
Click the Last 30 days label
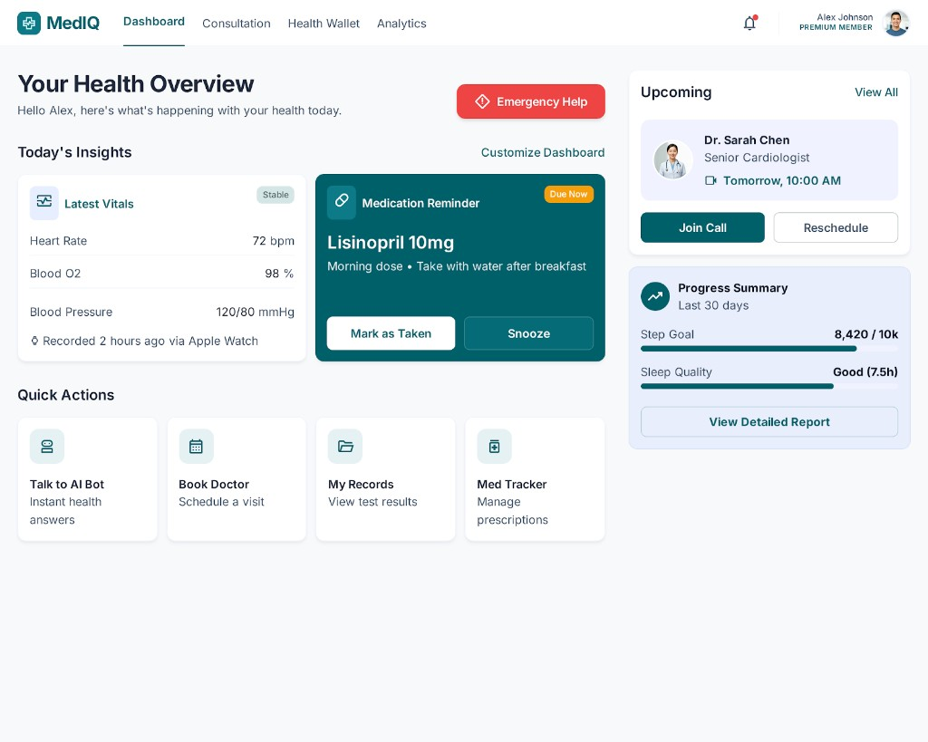click(x=713, y=305)
